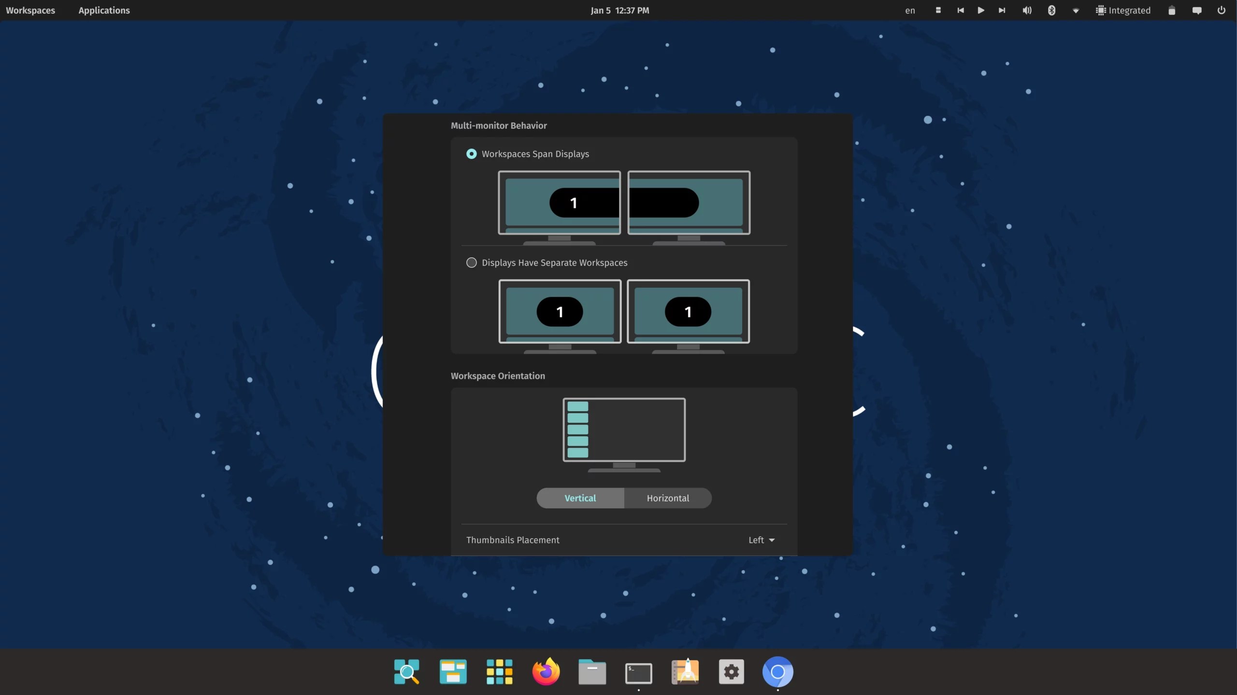Expand the Integrated graphics menu
Image resolution: width=1237 pixels, height=695 pixels.
click(x=1123, y=10)
